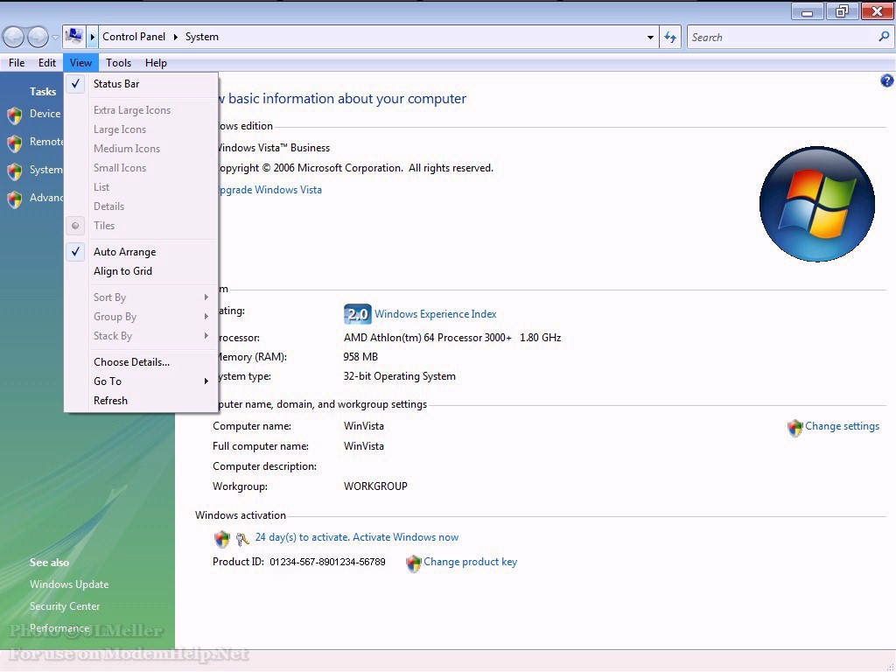Open the Windows Experience Index link

click(436, 314)
